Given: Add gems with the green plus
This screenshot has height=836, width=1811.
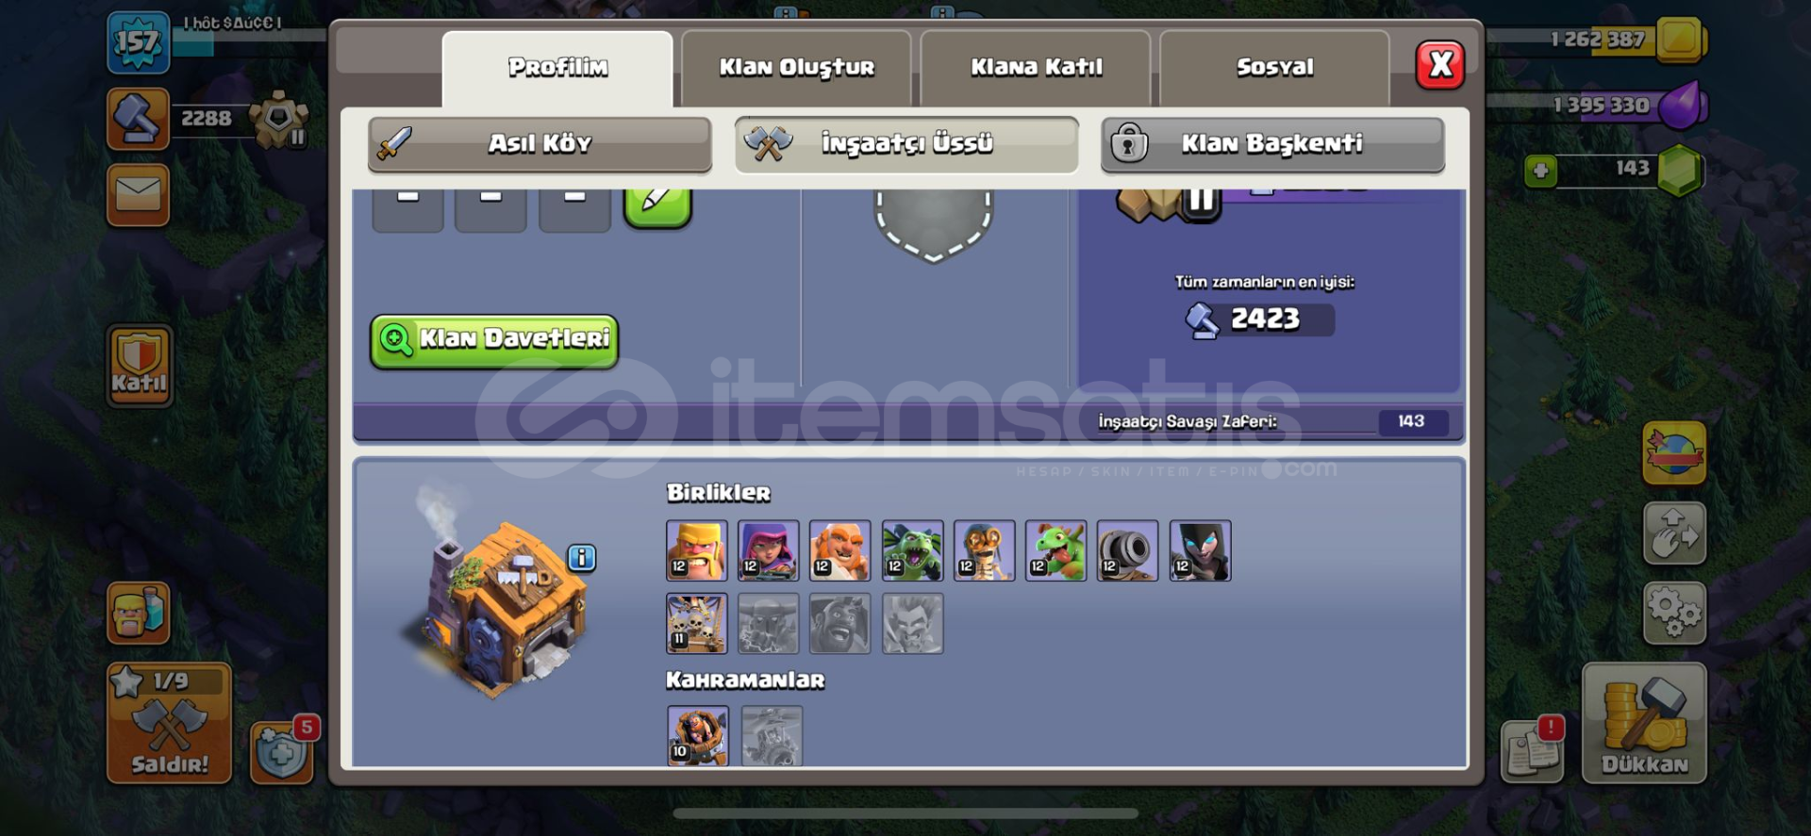Looking at the screenshot, I should (x=1540, y=171).
